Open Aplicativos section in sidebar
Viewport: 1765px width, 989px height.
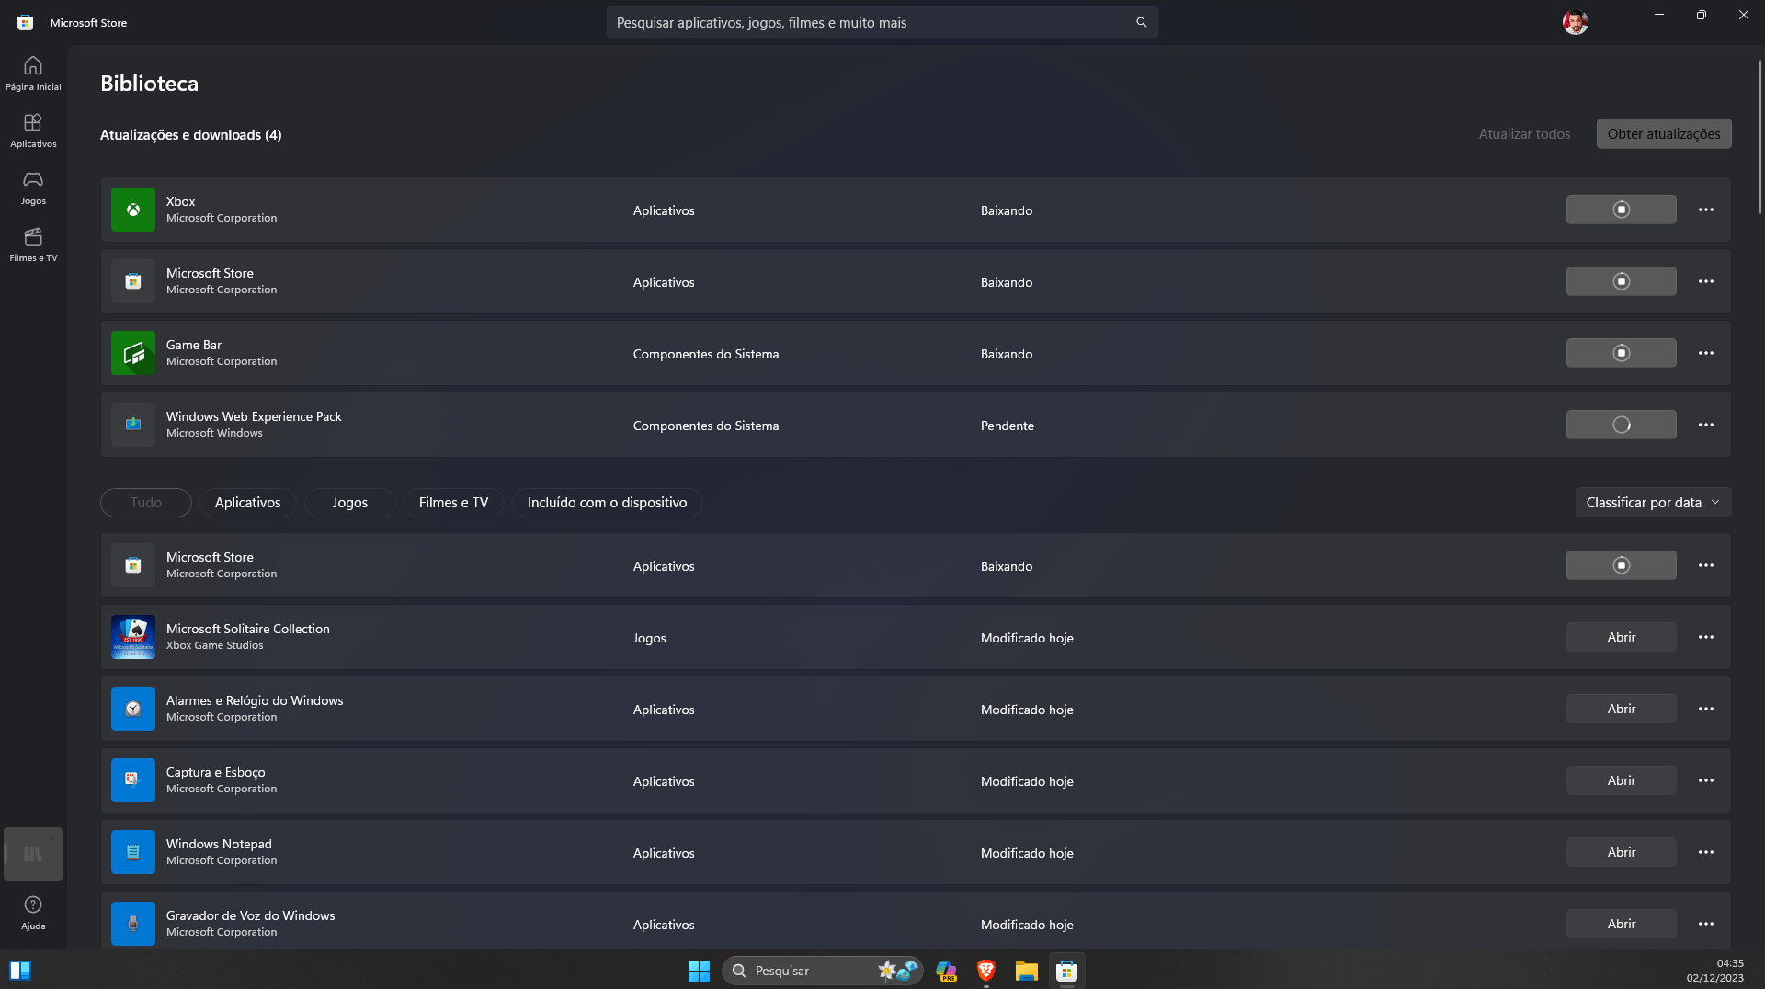pyautogui.click(x=33, y=131)
